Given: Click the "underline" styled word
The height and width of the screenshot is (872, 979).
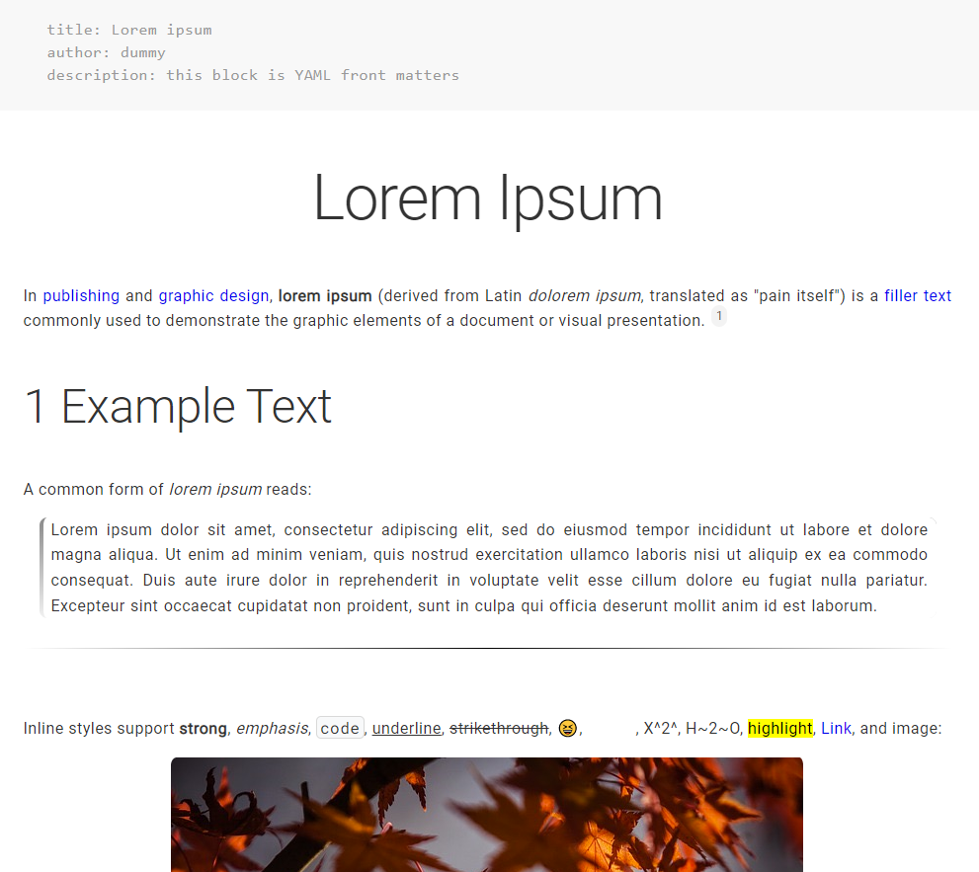Looking at the screenshot, I should pyautogui.click(x=406, y=729).
